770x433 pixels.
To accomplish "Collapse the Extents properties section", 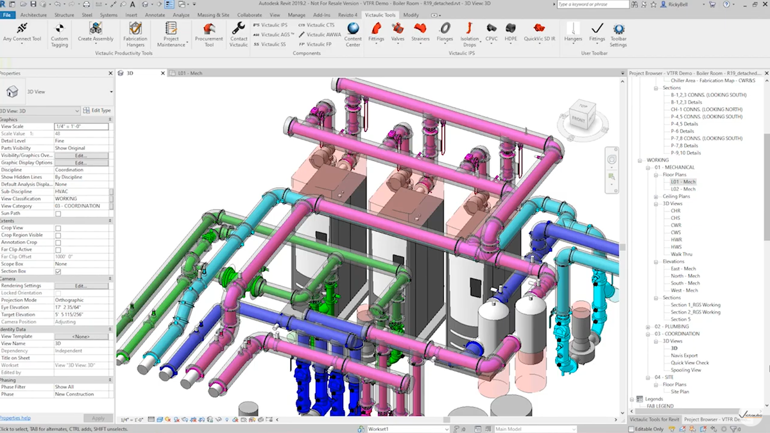I will tap(110, 221).
